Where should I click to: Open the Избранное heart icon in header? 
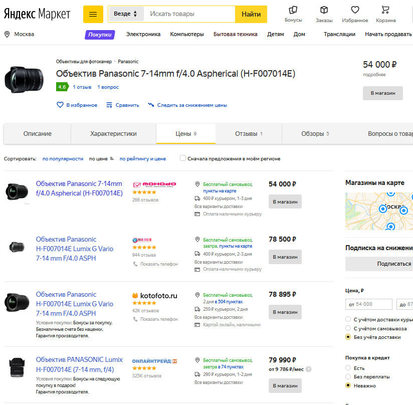355,10
